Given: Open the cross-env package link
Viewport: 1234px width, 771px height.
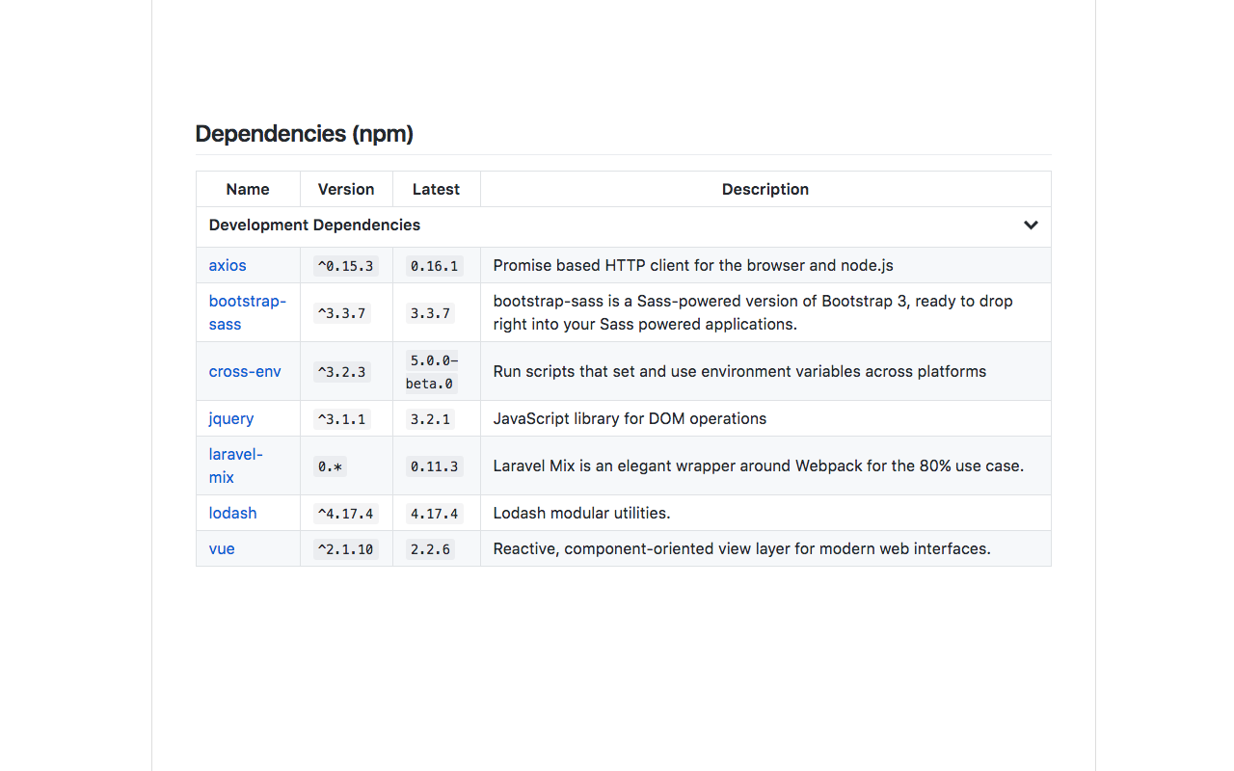Looking at the screenshot, I should [x=245, y=371].
